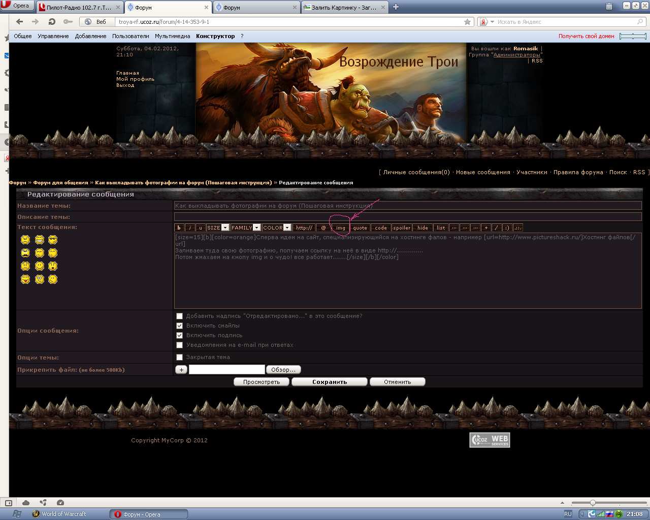
Task: Click the Opera Link cloud icon in status bar
Action: [x=25, y=503]
